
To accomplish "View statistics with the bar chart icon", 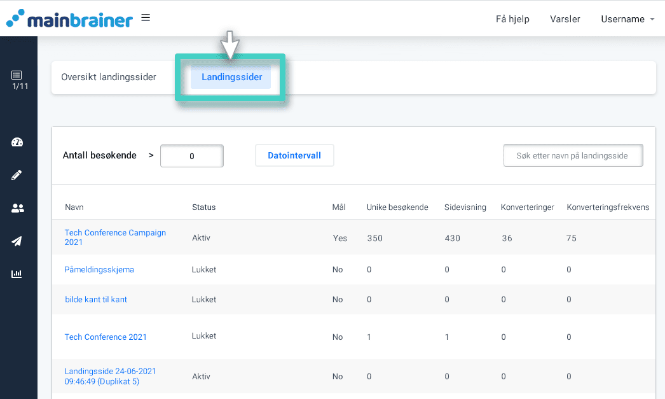I will 18,274.
